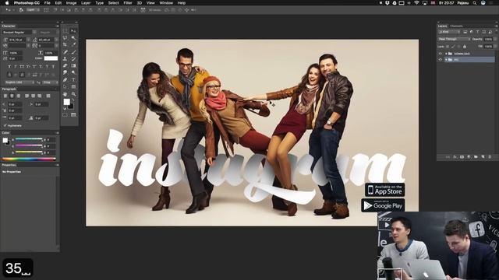Viewport: 499px width, 280px height.
Task: Open Auto-Select Layer dropdown in options bar
Action: (33, 10)
